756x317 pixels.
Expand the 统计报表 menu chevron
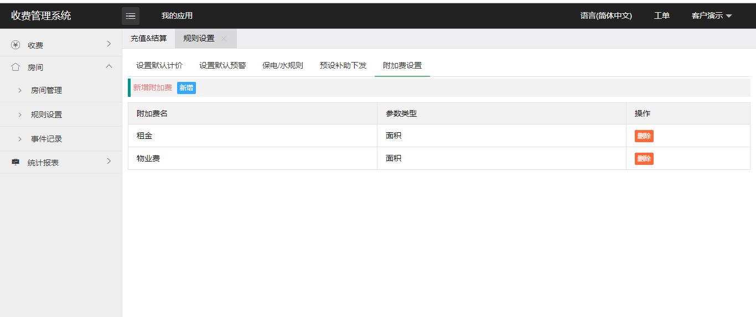coord(108,162)
